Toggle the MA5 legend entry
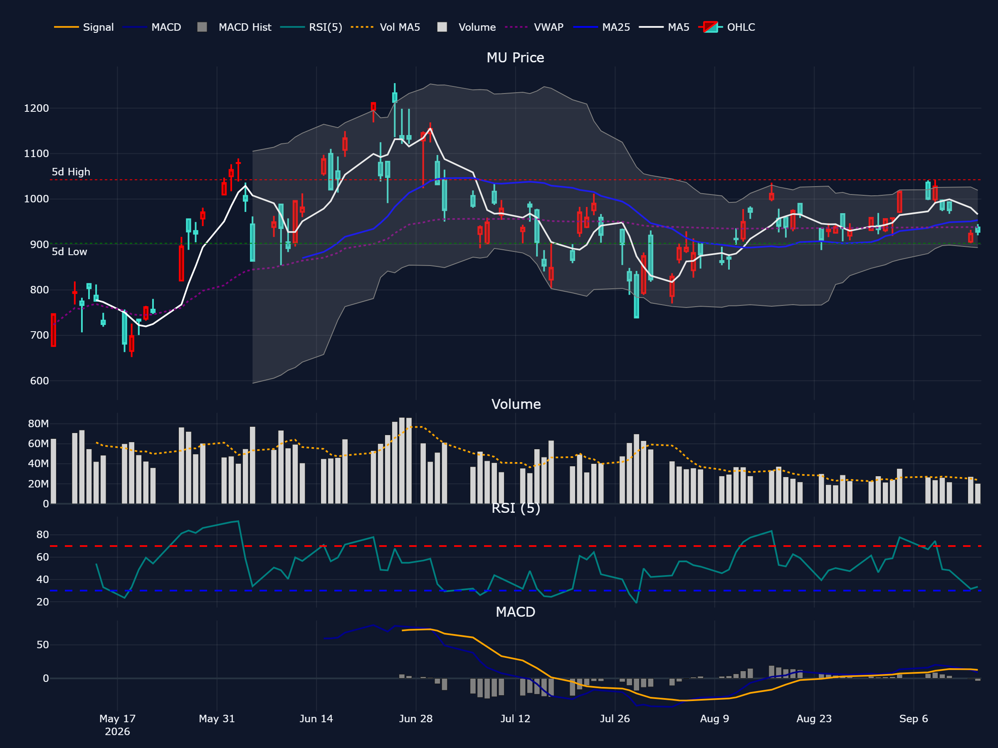Image resolution: width=998 pixels, height=748 pixels. (x=664, y=27)
